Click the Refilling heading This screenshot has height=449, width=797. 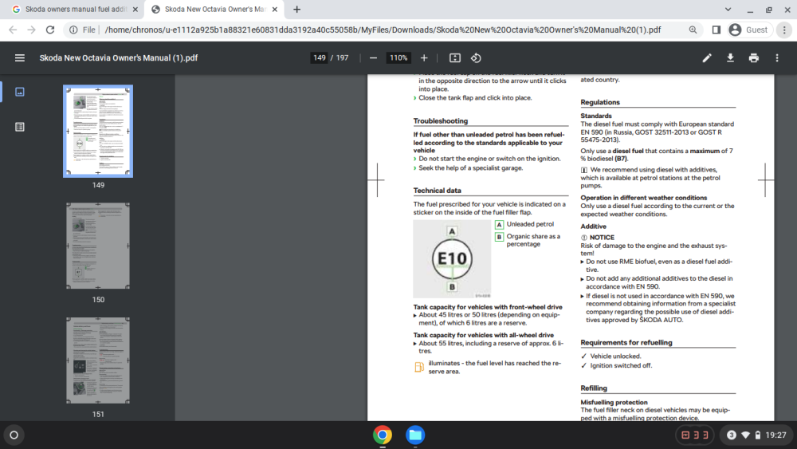[594, 388]
